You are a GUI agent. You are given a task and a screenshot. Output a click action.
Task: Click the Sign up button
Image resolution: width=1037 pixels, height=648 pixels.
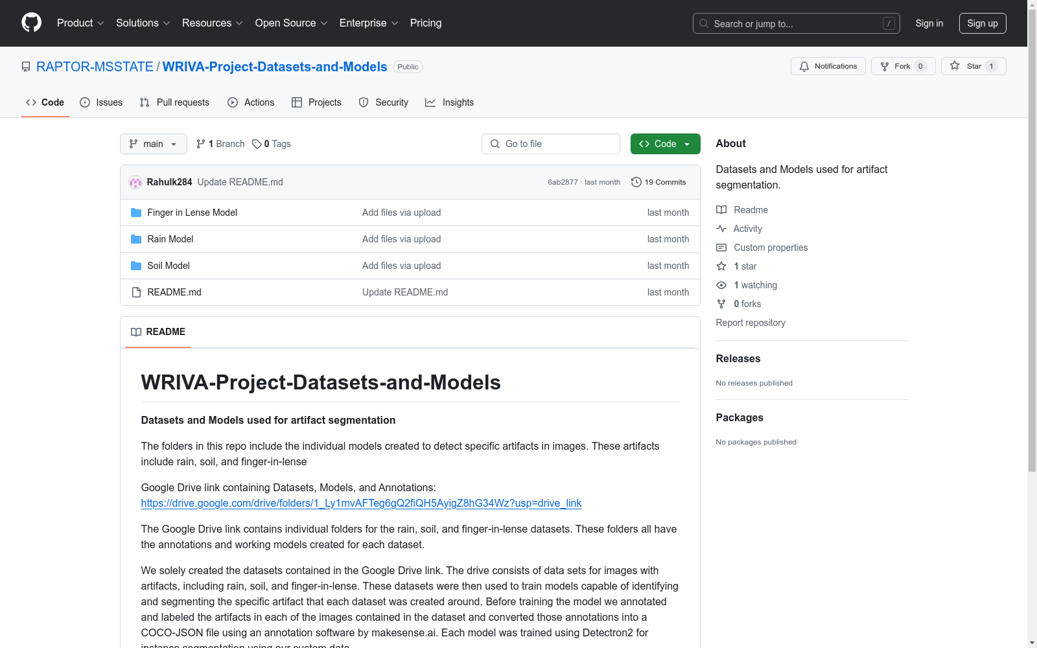pos(983,23)
